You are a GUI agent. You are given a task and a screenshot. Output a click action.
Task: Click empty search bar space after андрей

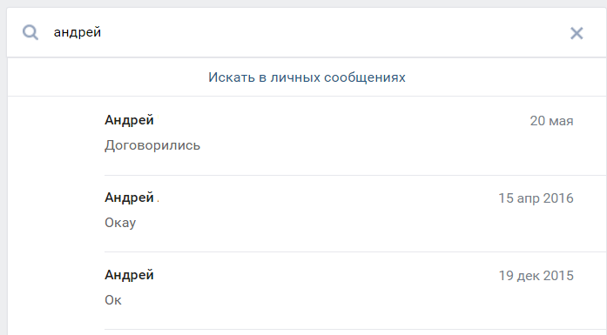pos(333,32)
